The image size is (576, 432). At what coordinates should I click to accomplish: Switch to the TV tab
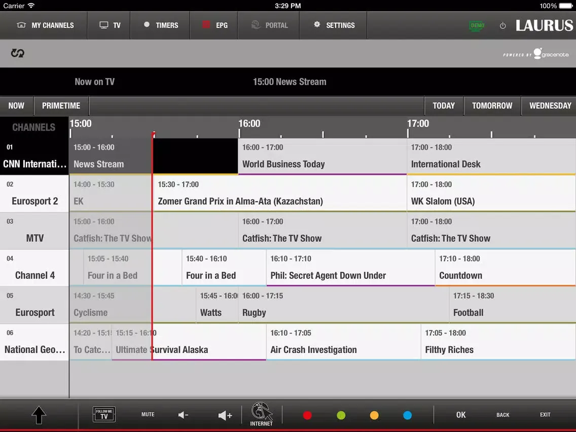click(109, 25)
